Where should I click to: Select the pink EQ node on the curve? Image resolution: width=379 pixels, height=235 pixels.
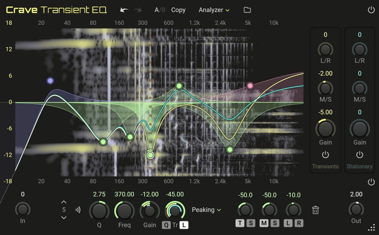tap(250, 86)
